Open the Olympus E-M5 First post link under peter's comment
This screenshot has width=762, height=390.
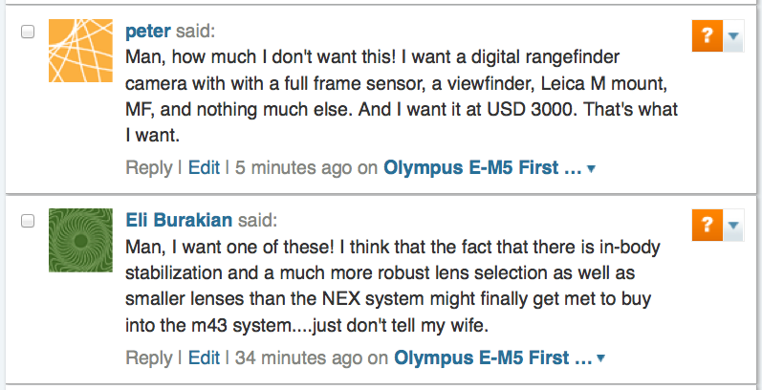(x=482, y=168)
